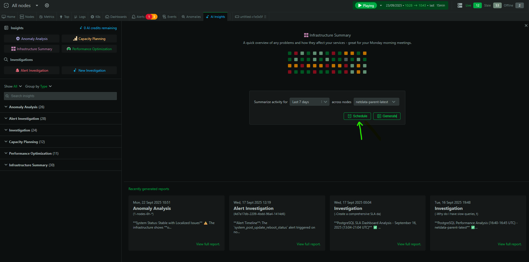The height and width of the screenshot is (262, 529).
Task: Open the Last 7 days dropdown
Action: (x=309, y=102)
